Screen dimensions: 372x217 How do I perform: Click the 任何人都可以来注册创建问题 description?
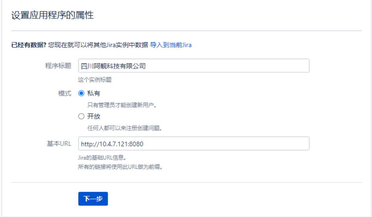(x=125, y=128)
